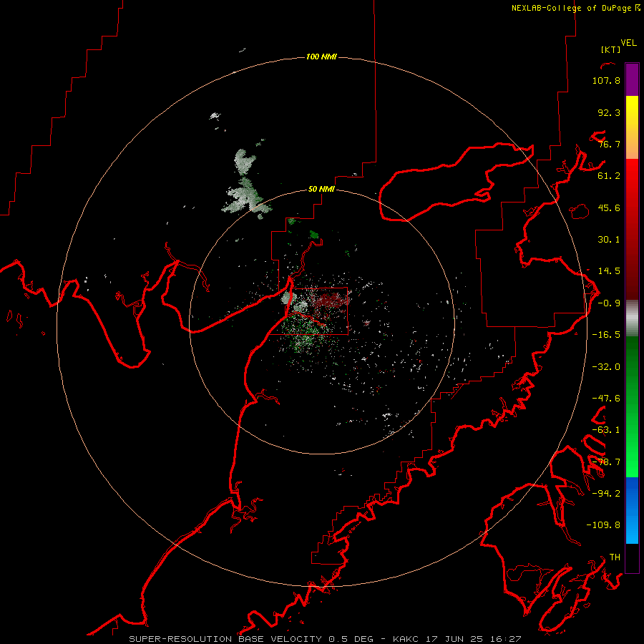
Task: Click the bottom caption Super-Resolution Base Velocity KAKC
Action: (x=325, y=639)
